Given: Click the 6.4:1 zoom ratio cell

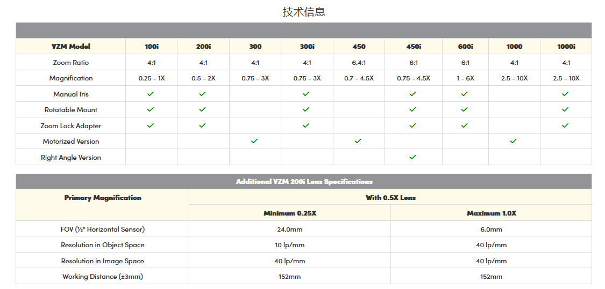Looking at the screenshot, I should (x=359, y=63).
